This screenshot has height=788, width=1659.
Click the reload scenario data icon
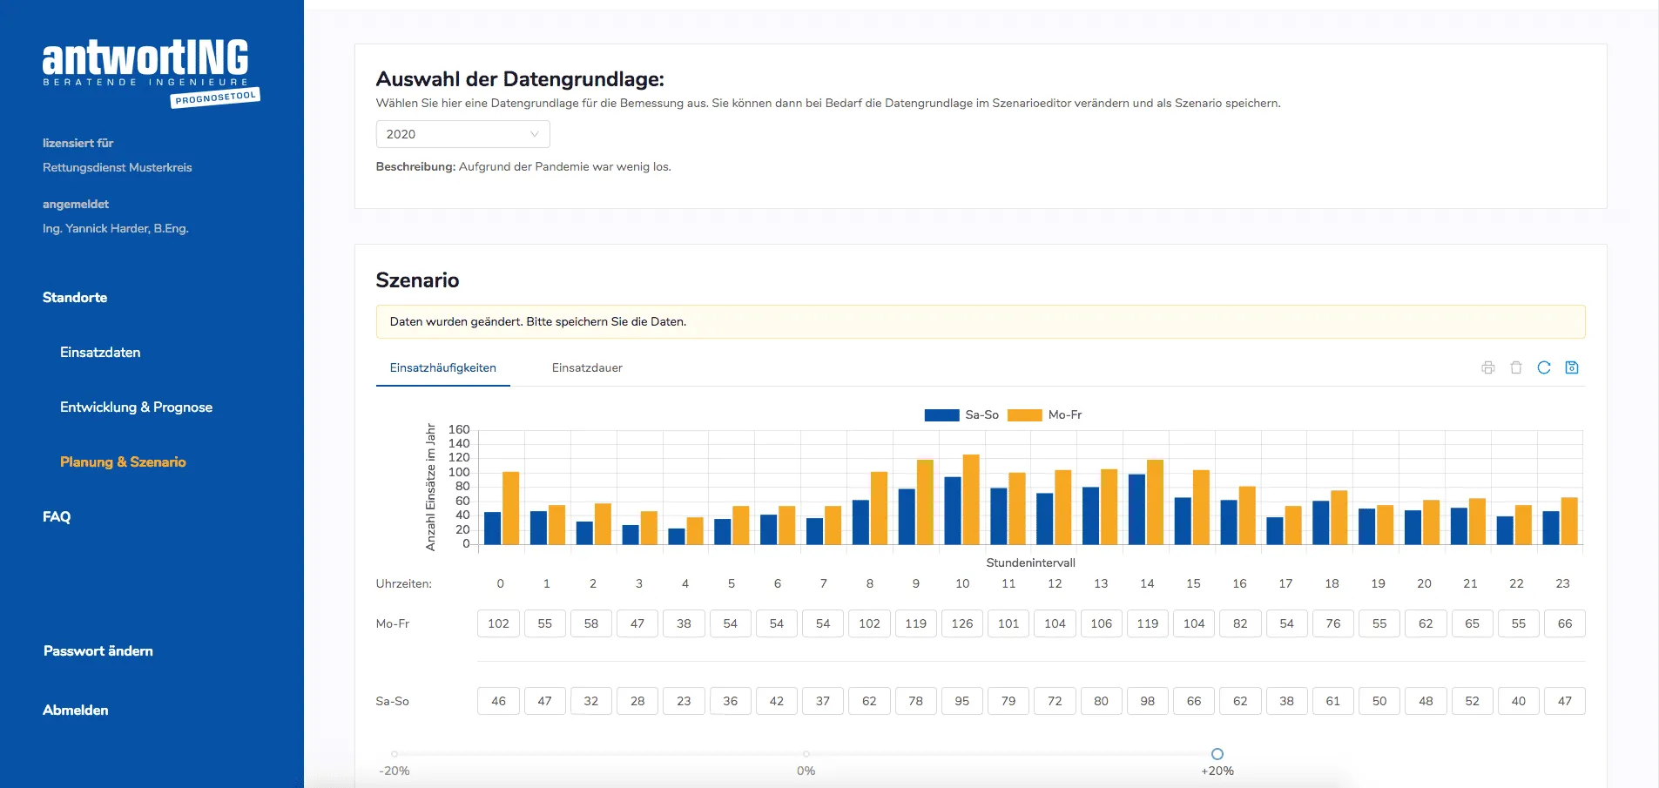click(x=1544, y=367)
